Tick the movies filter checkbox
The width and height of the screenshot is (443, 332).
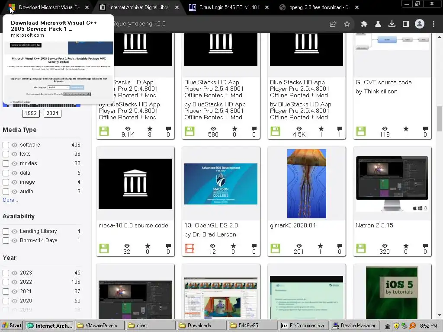pyautogui.click(x=6, y=164)
